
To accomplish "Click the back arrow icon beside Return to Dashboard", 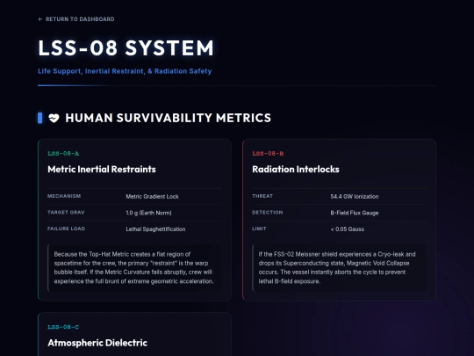I will [x=40, y=19].
